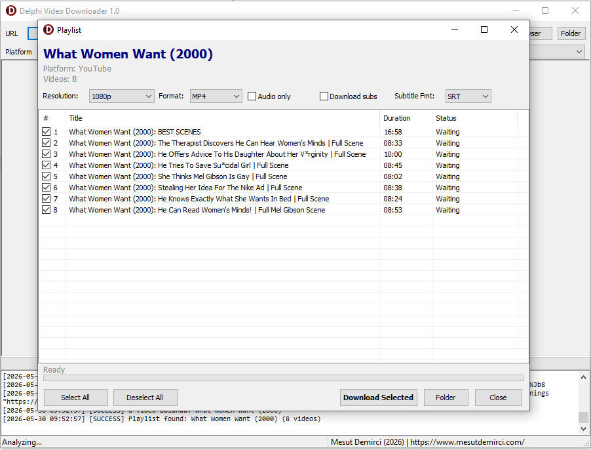Toggle checkbox for video 3 Daughter advice
This screenshot has height=450, width=591.
click(x=46, y=154)
